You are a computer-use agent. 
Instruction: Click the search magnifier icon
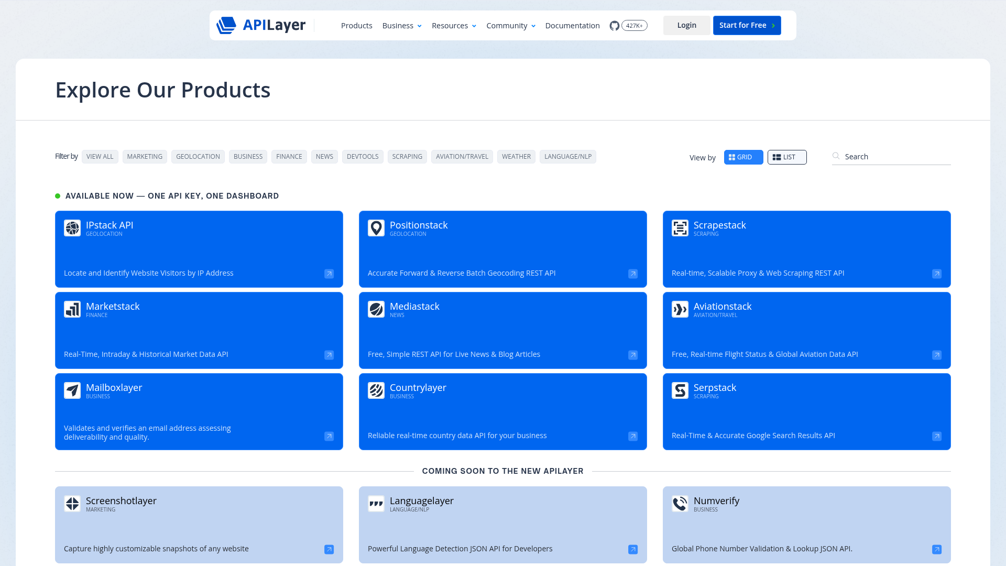click(836, 156)
